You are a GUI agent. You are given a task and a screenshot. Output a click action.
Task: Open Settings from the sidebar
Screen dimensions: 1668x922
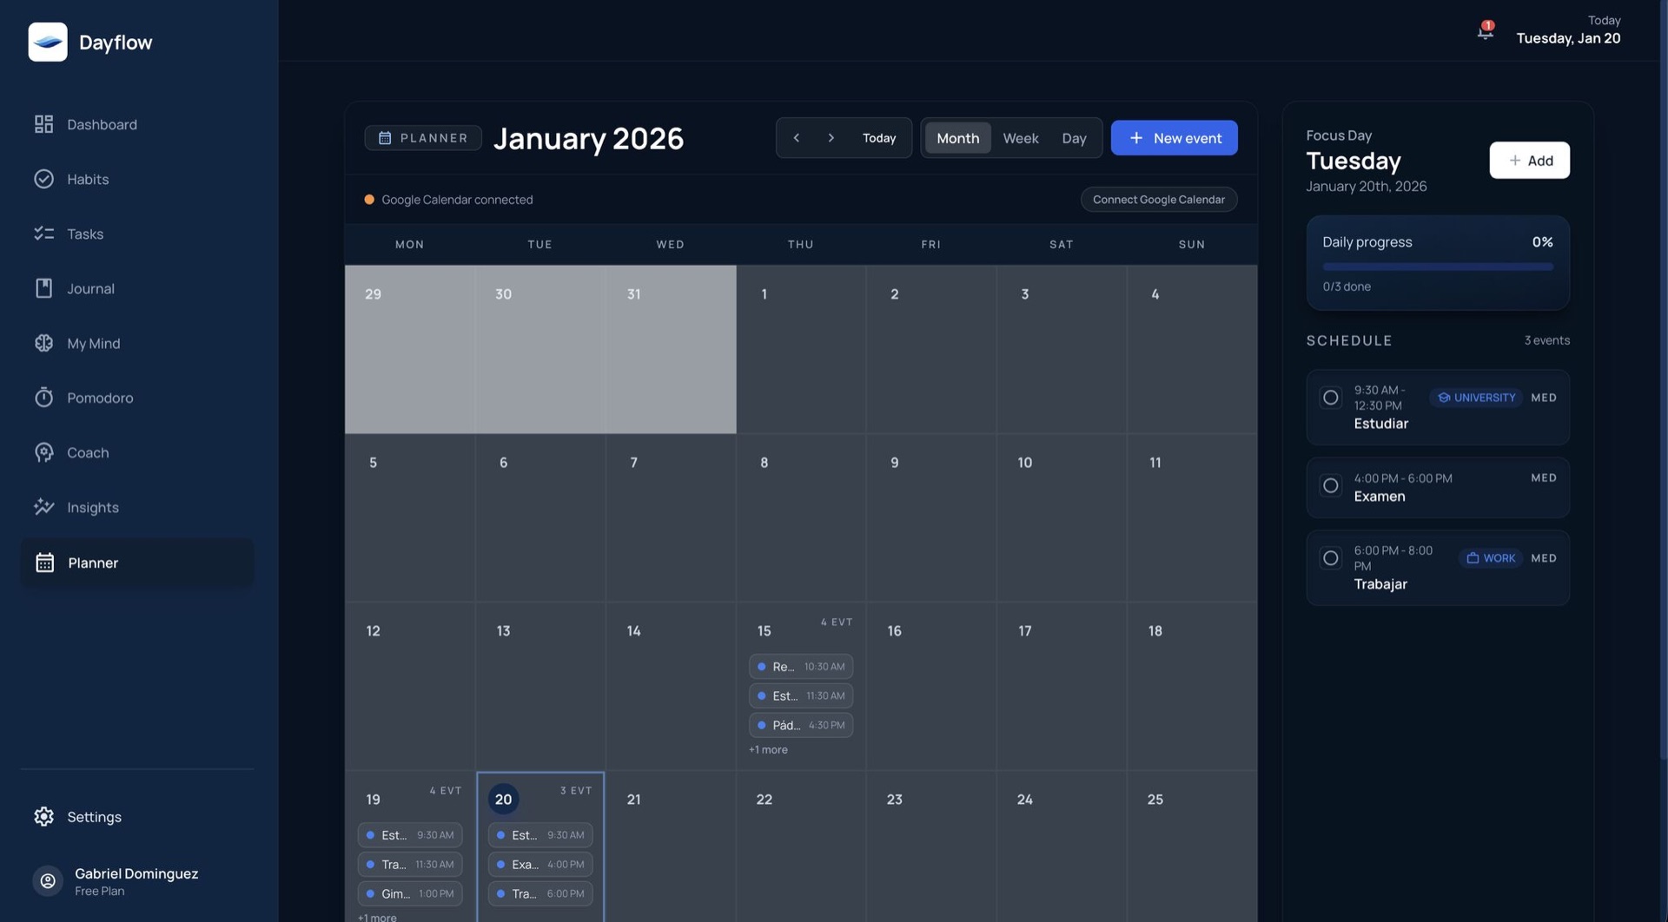[137, 817]
